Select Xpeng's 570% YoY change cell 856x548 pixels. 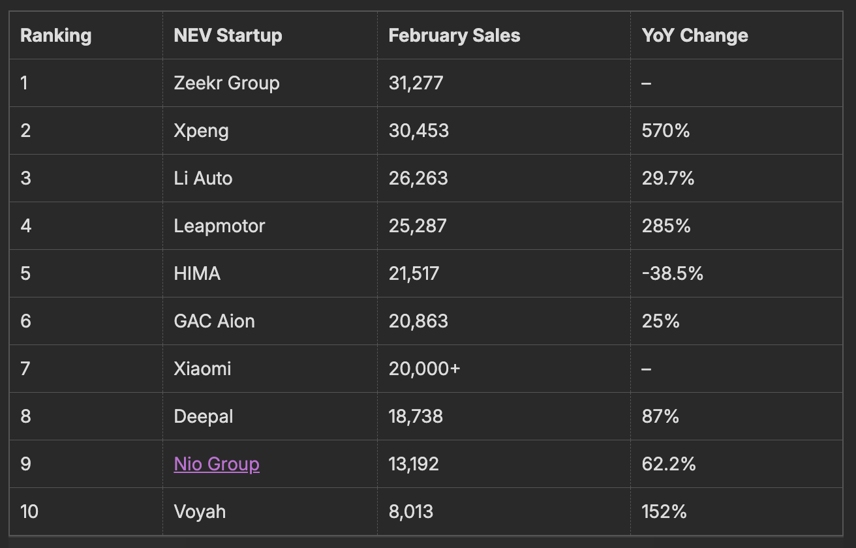pos(665,130)
